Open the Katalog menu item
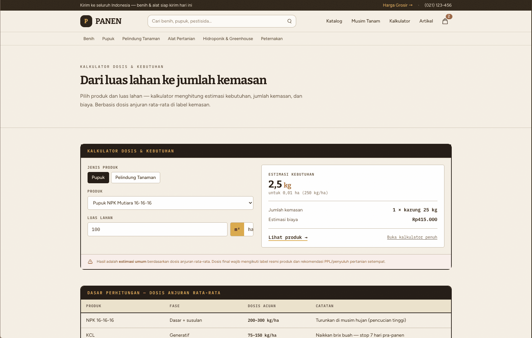The height and width of the screenshot is (338, 532). [x=334, y=21]
